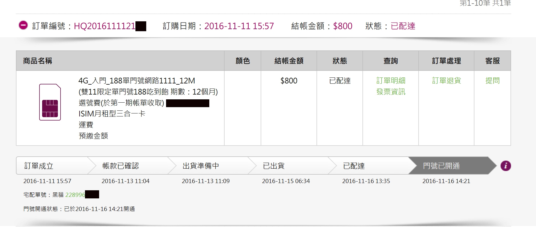Collapse the order with the minus icon
The width and height of the screenshot is (536, 241).
tap(23, 26)
